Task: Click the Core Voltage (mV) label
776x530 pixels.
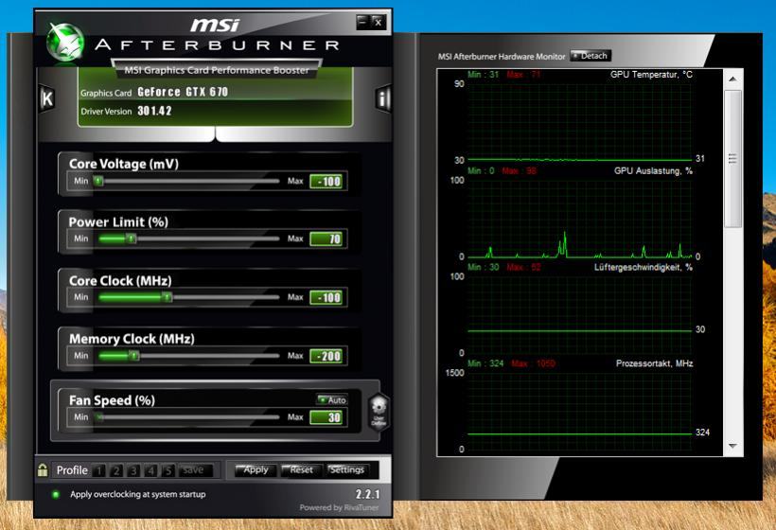Action: point(124,164)
